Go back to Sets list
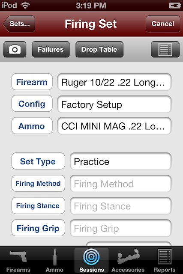 pos(19,24)
